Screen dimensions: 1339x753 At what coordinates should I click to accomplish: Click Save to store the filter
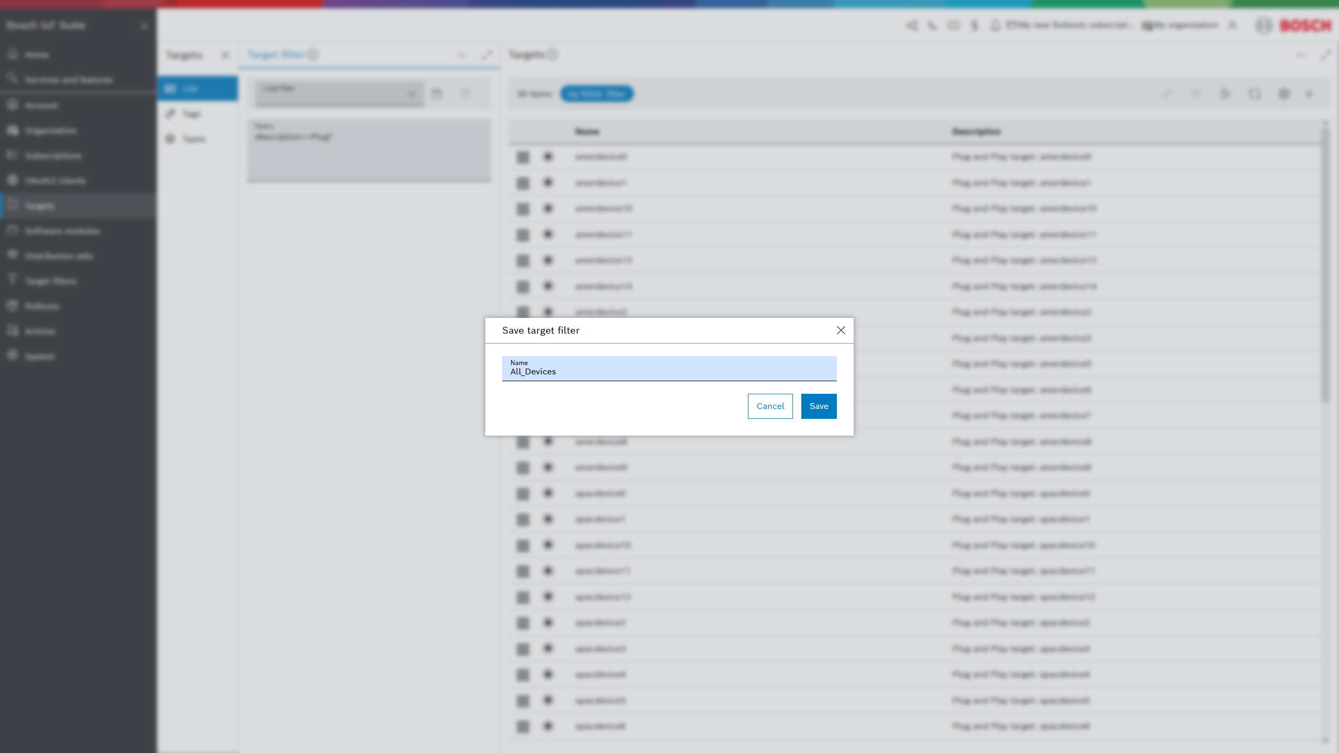(819, 406)
